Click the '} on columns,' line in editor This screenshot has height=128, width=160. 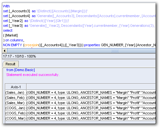click(14, 40)
